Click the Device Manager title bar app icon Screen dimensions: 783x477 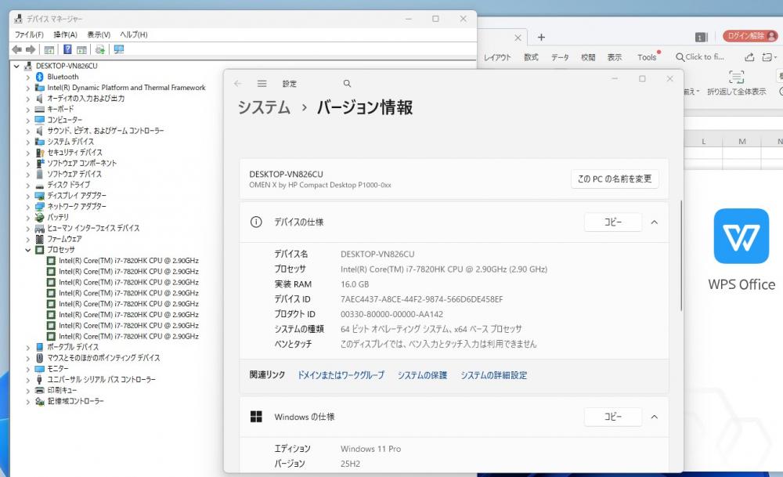(x=19, y=19)
